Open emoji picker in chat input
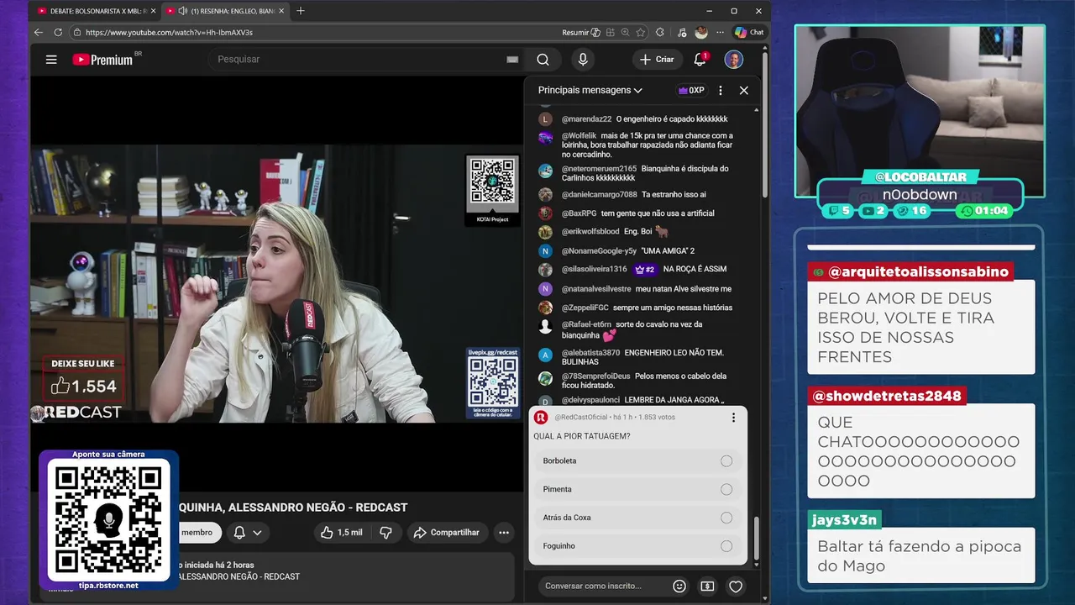This screenshot has height=605, width=1075. (679, 587)
